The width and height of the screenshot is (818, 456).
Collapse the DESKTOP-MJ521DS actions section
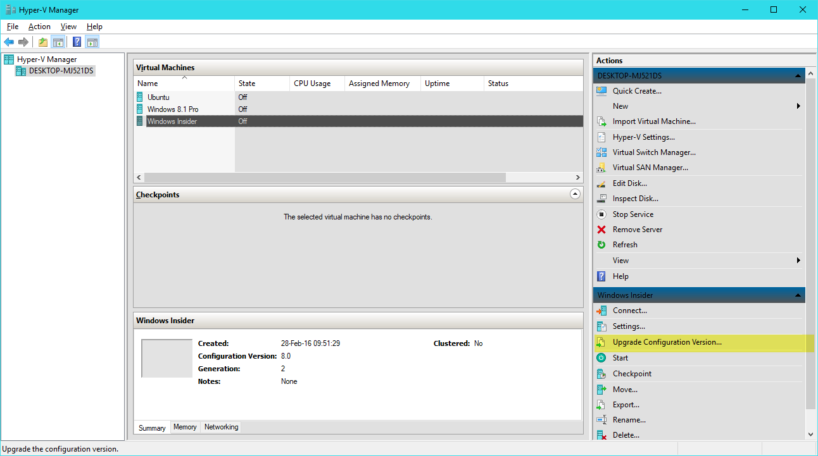(x=798, y=76)
